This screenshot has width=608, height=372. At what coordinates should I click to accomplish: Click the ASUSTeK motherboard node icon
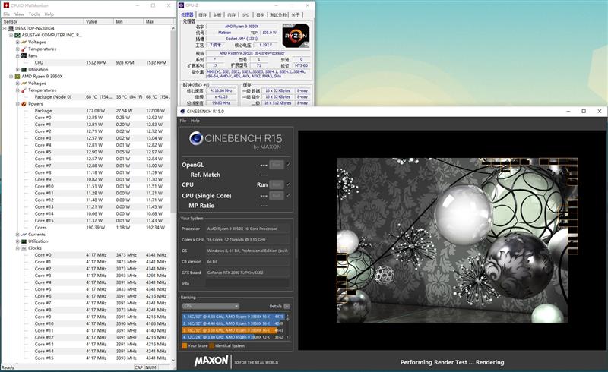pos(17,35)
